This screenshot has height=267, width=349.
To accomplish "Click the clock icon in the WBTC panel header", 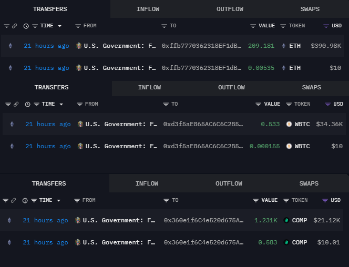I will tap(28, 105).
